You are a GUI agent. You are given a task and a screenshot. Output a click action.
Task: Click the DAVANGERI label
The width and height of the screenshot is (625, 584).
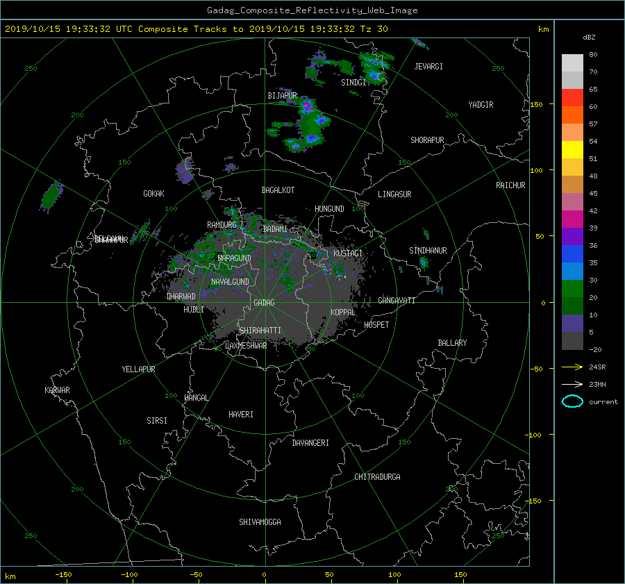tap(310, 443)
